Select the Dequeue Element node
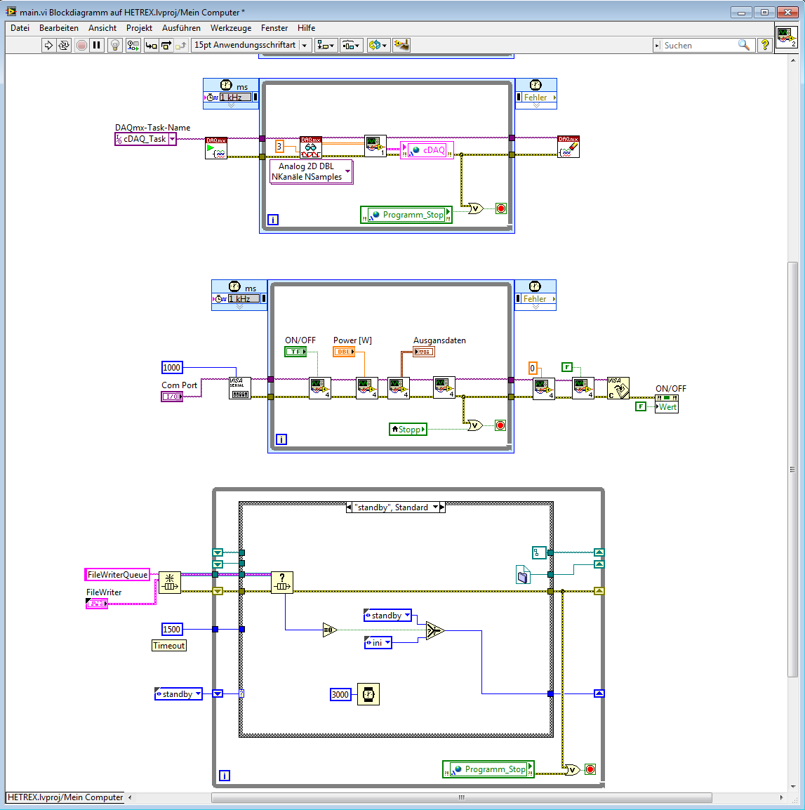This screenshot has width=805, height=810. tap(282, 583)
